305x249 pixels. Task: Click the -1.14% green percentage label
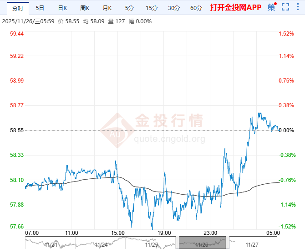[x=287, y=205]
